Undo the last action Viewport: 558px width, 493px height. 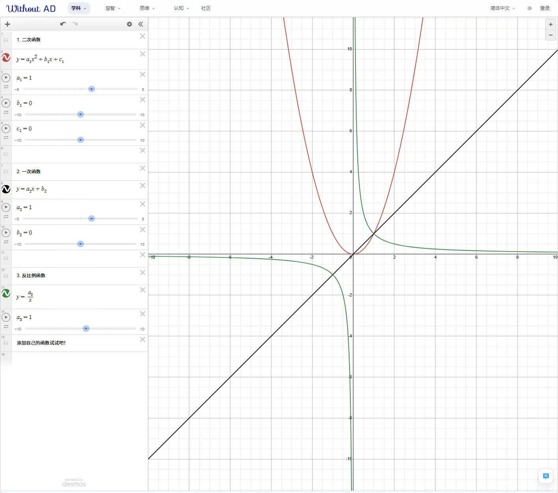(63, 24)
